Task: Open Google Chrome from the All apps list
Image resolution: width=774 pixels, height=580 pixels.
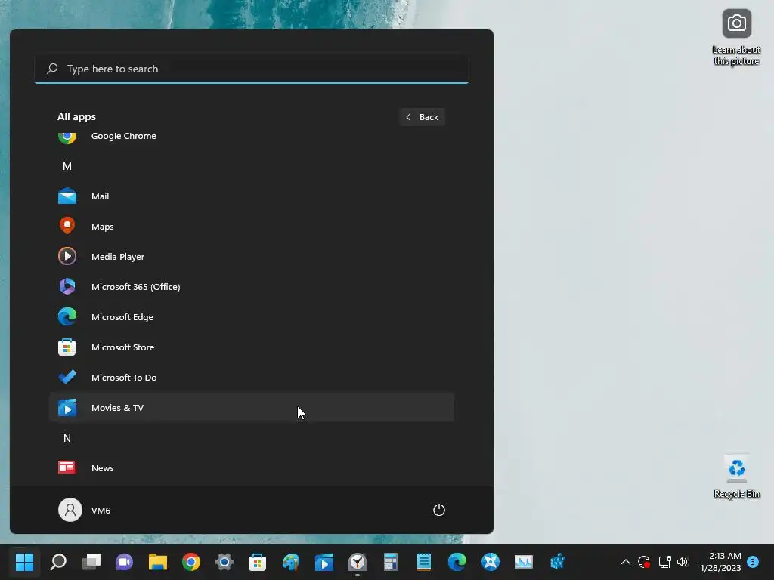Action: click(x=251, y=136)
